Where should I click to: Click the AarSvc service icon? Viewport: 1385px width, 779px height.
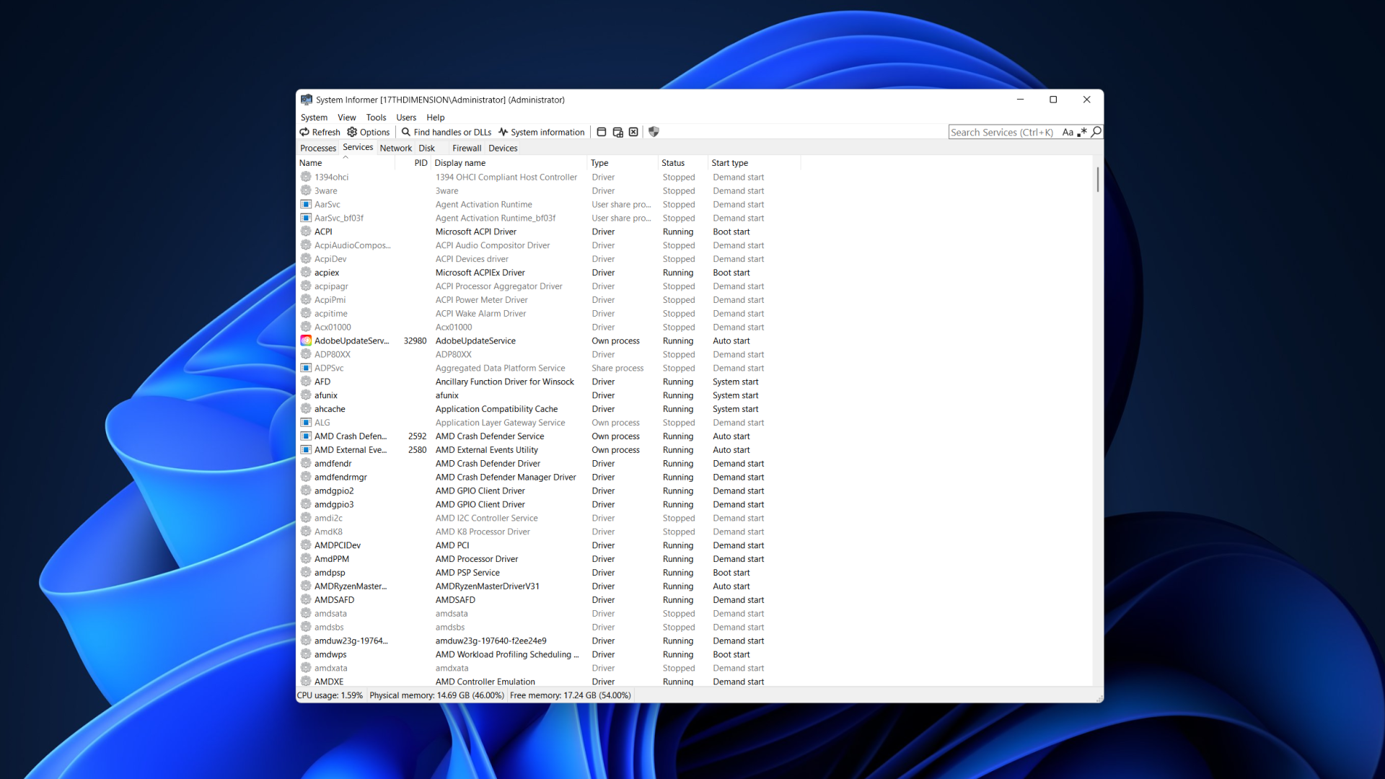pos(306,204)
